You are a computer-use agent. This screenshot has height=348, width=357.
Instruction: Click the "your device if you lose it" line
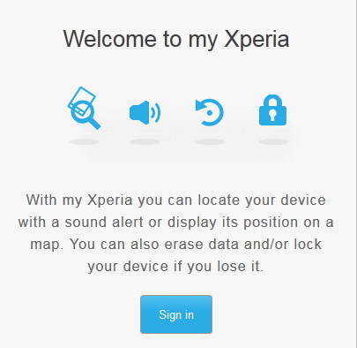(175, 267)
